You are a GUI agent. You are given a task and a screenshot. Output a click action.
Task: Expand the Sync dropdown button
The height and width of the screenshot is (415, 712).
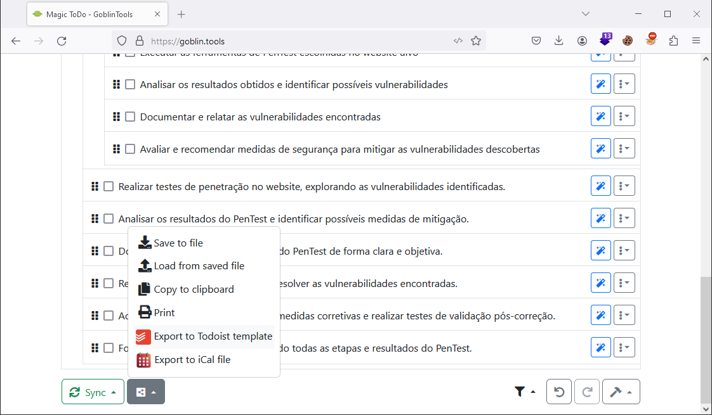click(x=93, y=392)
